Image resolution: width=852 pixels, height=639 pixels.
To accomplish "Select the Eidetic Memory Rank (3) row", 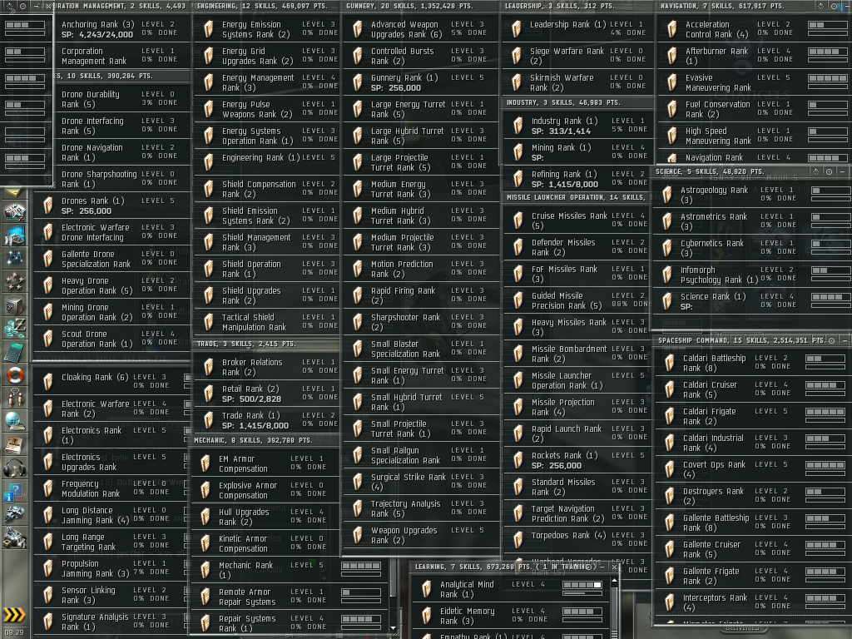I will pos(511,617).
